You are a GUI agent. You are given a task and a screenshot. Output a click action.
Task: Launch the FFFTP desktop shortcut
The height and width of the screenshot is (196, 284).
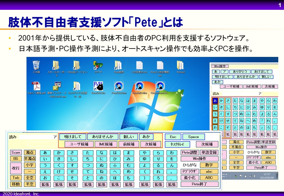click(x=98, y=67)
